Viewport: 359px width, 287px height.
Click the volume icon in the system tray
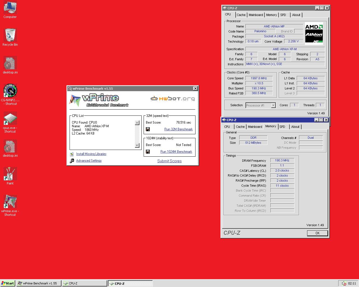[344, 283]
